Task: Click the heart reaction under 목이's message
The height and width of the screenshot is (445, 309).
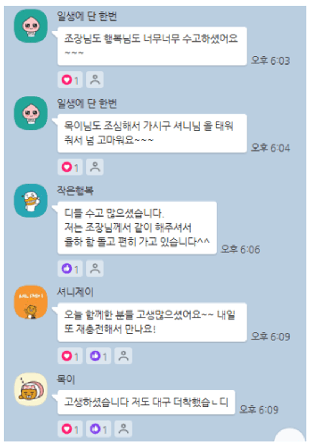Action: point(70,429)
